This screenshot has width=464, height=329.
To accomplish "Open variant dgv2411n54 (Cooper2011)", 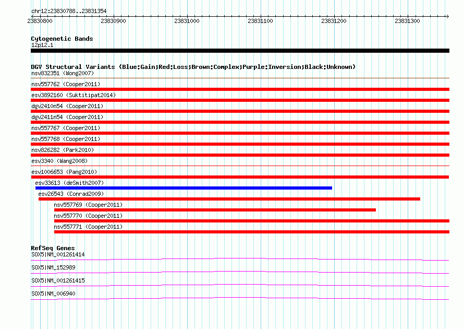I will point(67,117).
